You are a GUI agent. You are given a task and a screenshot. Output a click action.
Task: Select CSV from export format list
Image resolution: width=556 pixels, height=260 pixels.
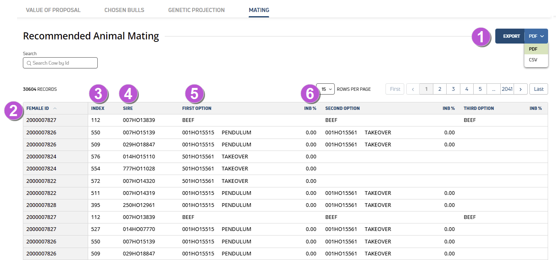click(533, 60)
